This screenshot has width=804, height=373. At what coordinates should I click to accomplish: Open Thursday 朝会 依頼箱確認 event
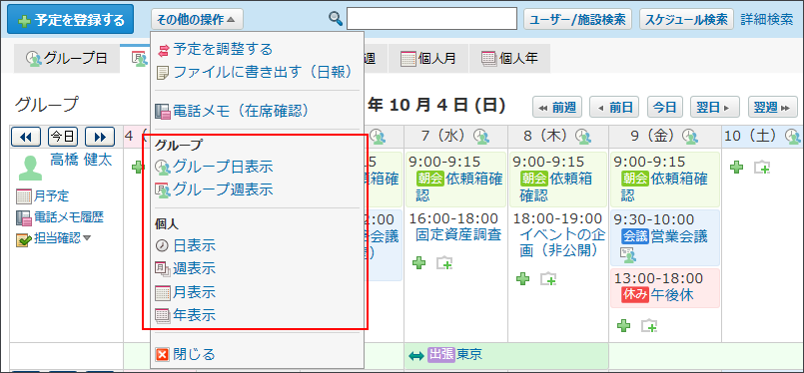coord(558,179)
